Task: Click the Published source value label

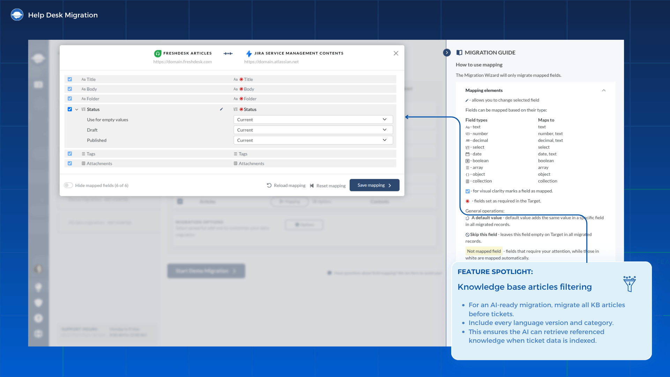Action: pos(97,140)
